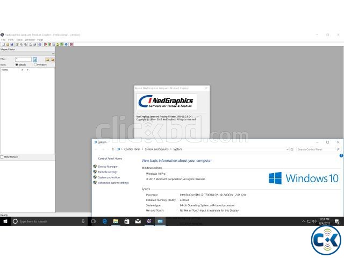The height and width of the screenshot is (258, 344).
Task: Open the File menu
Action: click(3, 40)
